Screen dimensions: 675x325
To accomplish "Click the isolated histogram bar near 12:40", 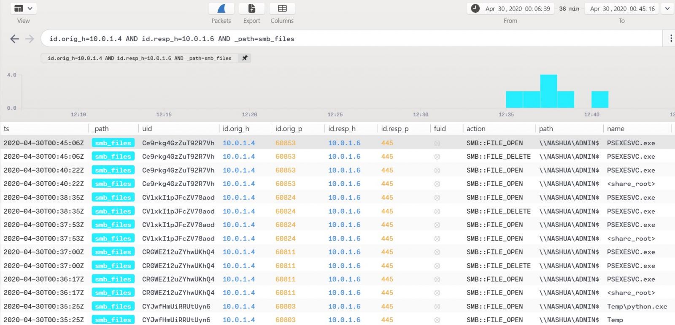I will 599,100.
